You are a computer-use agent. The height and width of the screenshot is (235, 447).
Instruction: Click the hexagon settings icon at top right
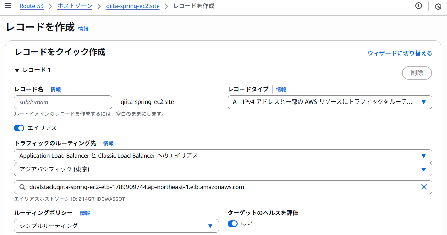pyautogui.click(x=438, y=6)
